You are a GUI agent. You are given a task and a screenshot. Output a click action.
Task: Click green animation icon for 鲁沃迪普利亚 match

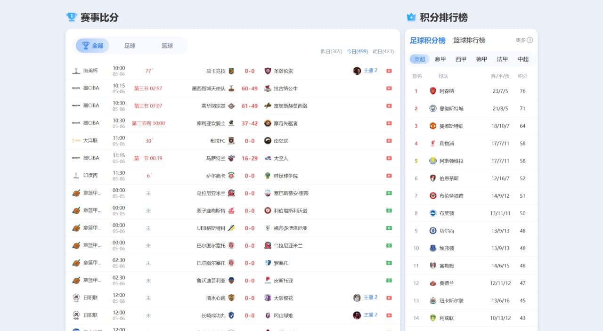[389, 280]
